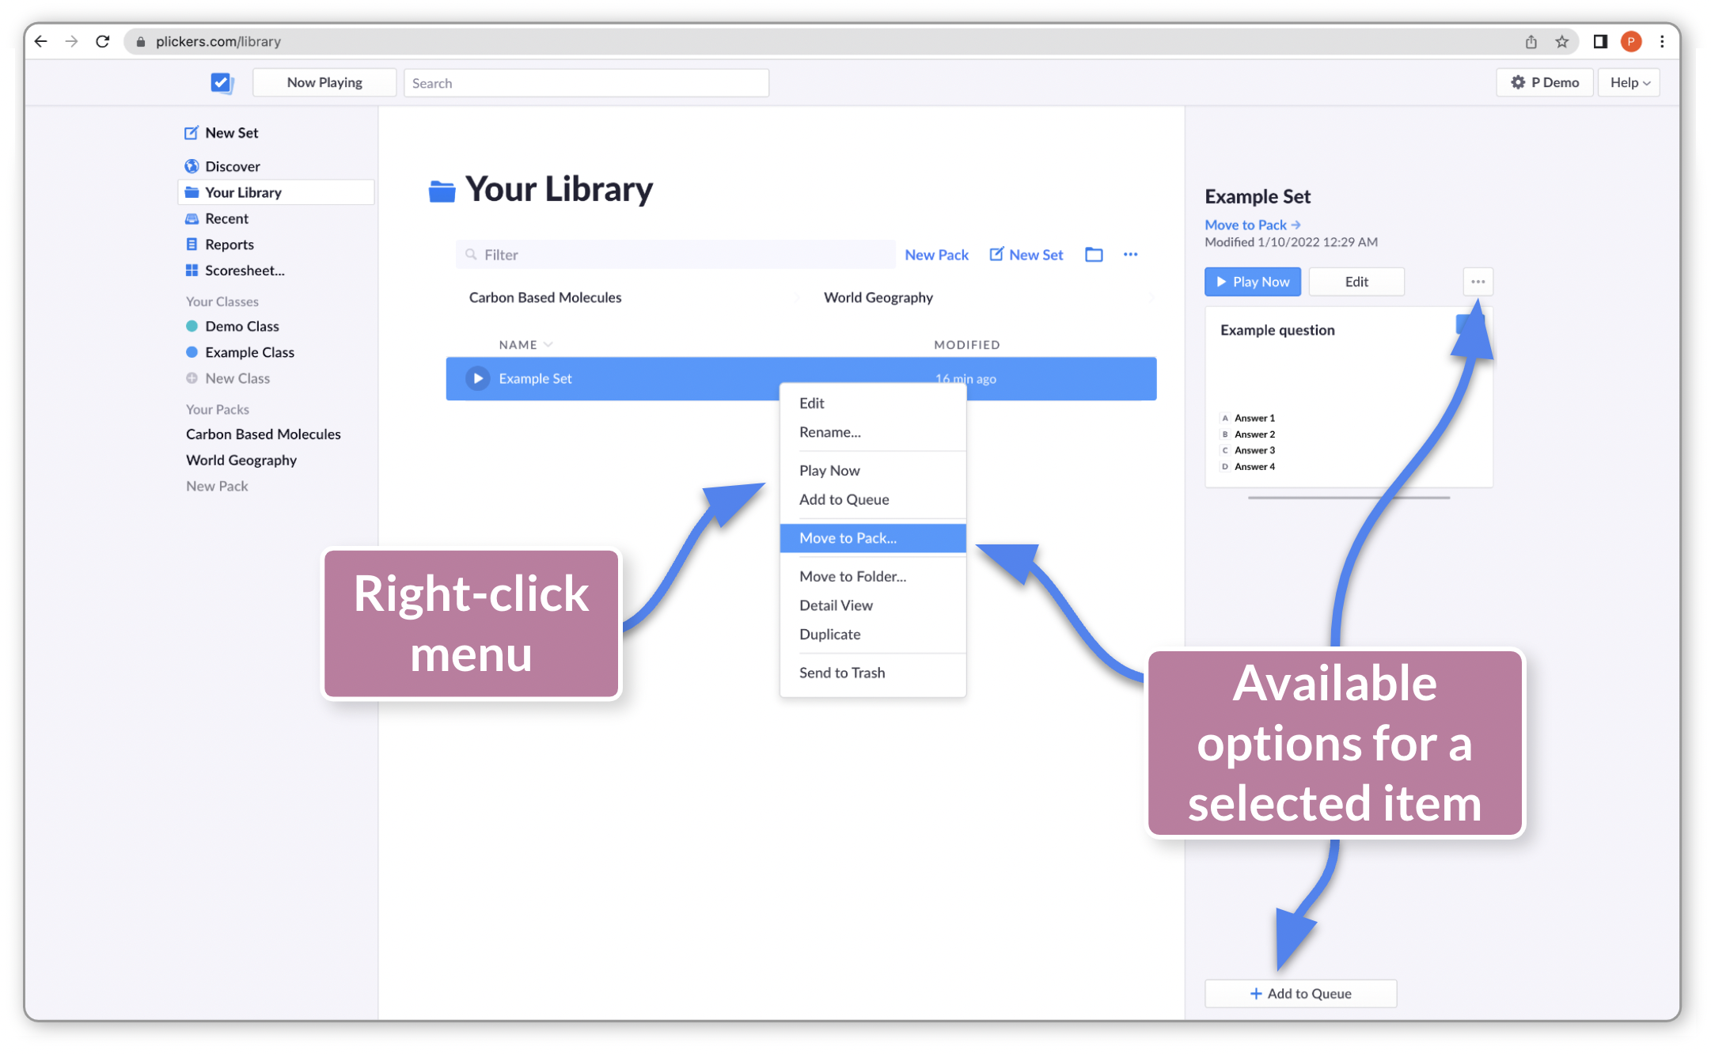Select Move to Pack from context menu
Image resolution: width=1711 pixels, height=1054 pixels.
click(871, 537)
